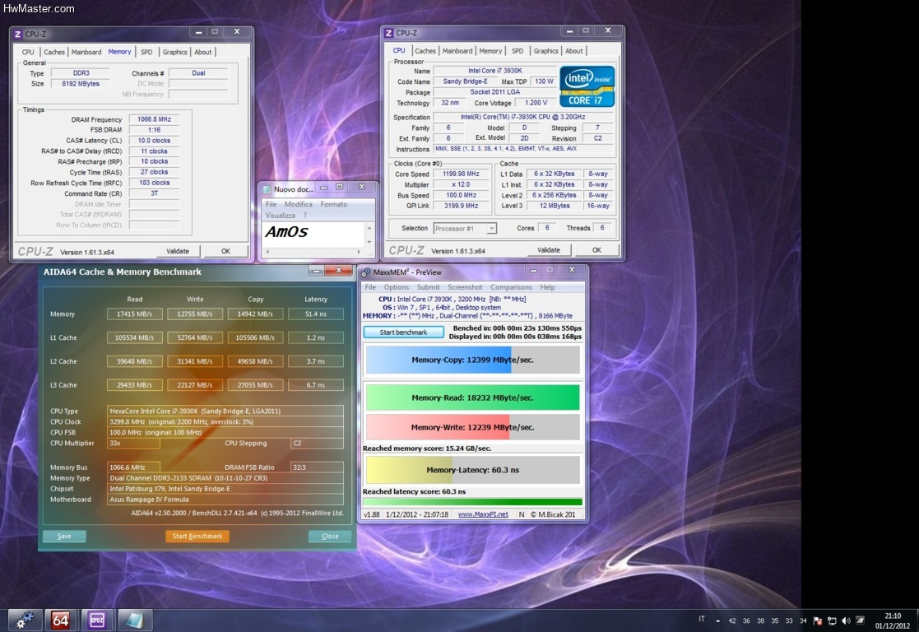The width and height of the screenshot is (919, 632).
Task: Click Save in AIDA64 benchmark window
Action: [x=64, y=536]
